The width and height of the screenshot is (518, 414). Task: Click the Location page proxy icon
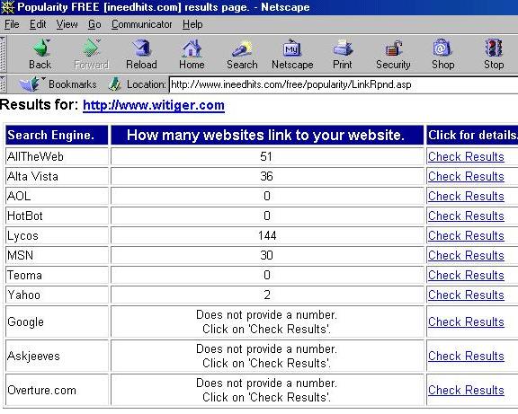point(114,84)
